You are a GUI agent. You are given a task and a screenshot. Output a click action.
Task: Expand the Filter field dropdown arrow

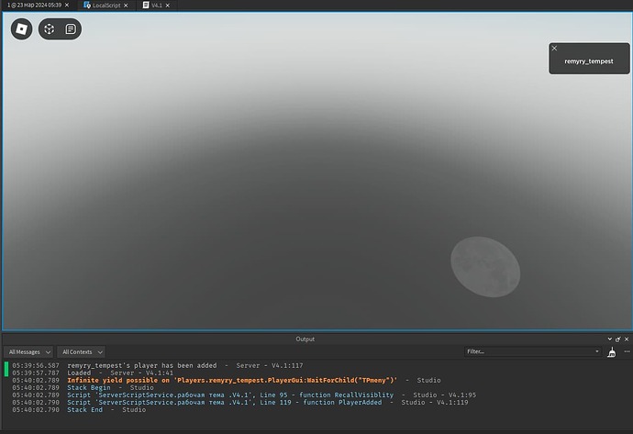596,351
